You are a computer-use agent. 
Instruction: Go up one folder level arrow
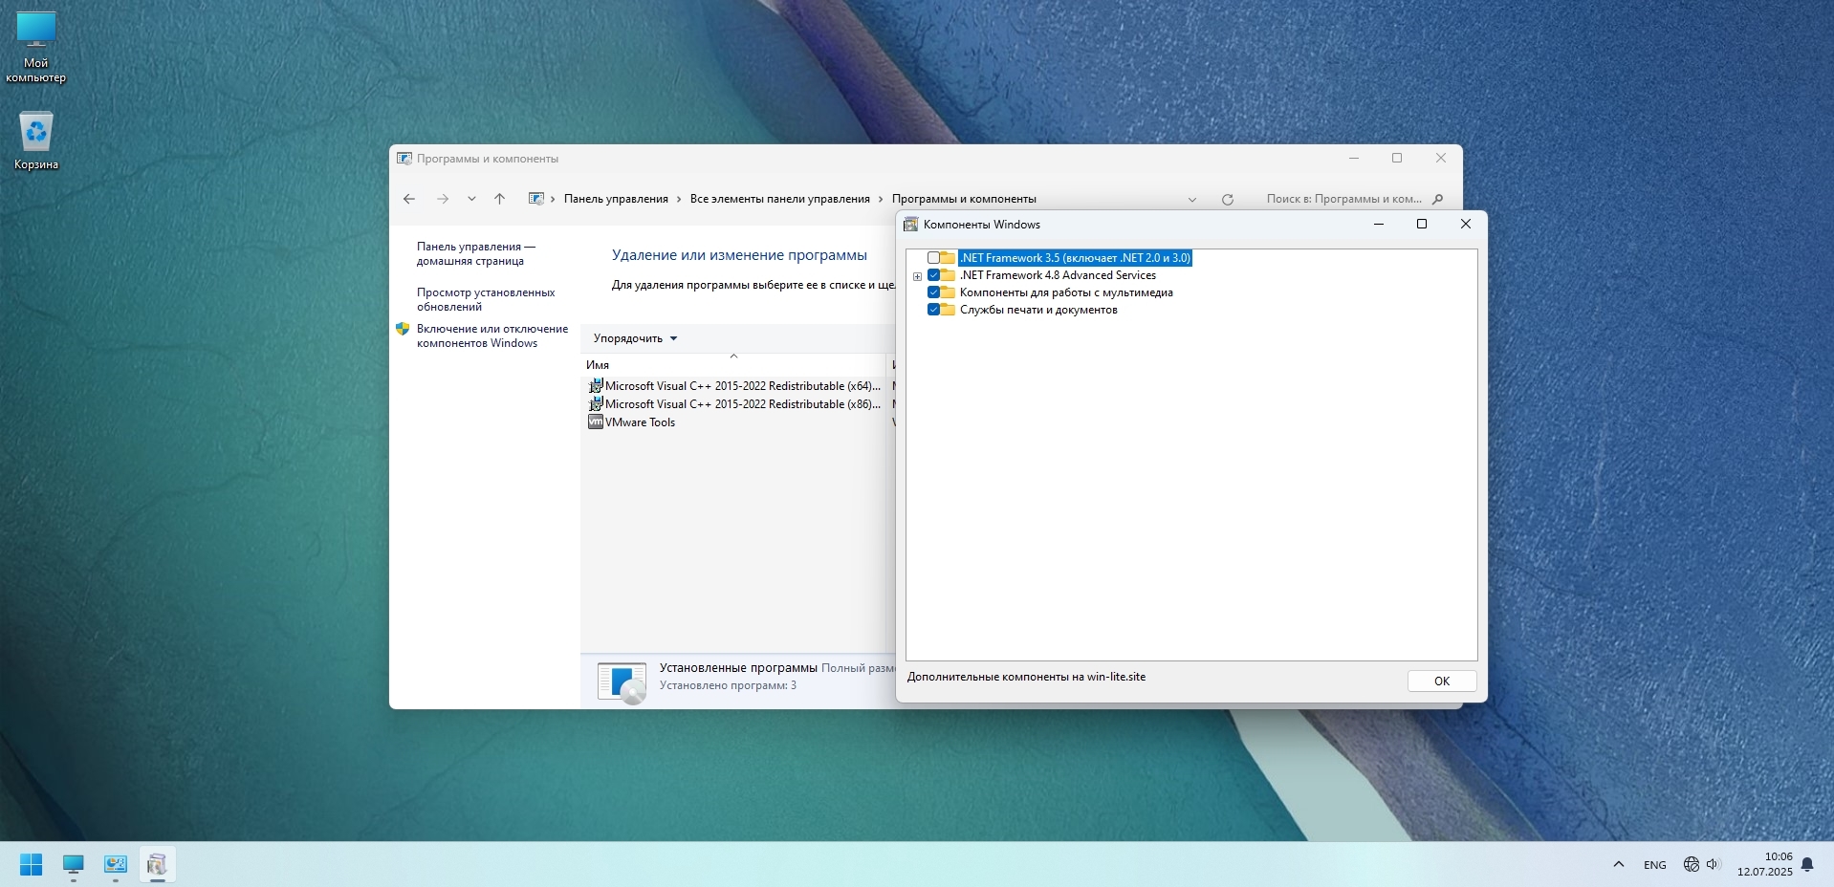click(x=499, y=199)
